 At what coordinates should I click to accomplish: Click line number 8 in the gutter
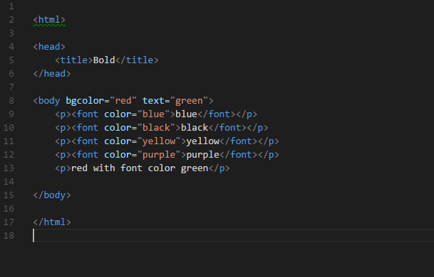(11, 101)
